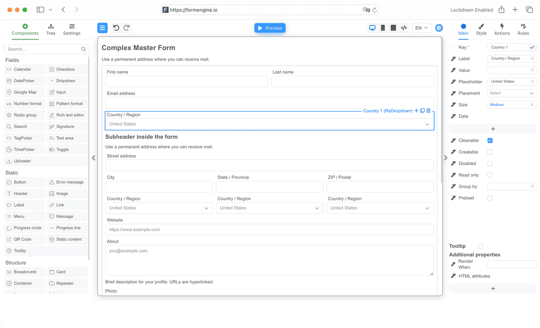The image size is (540, 328).
Task: Open the Placement select dropdown
Action: [512, 93]
